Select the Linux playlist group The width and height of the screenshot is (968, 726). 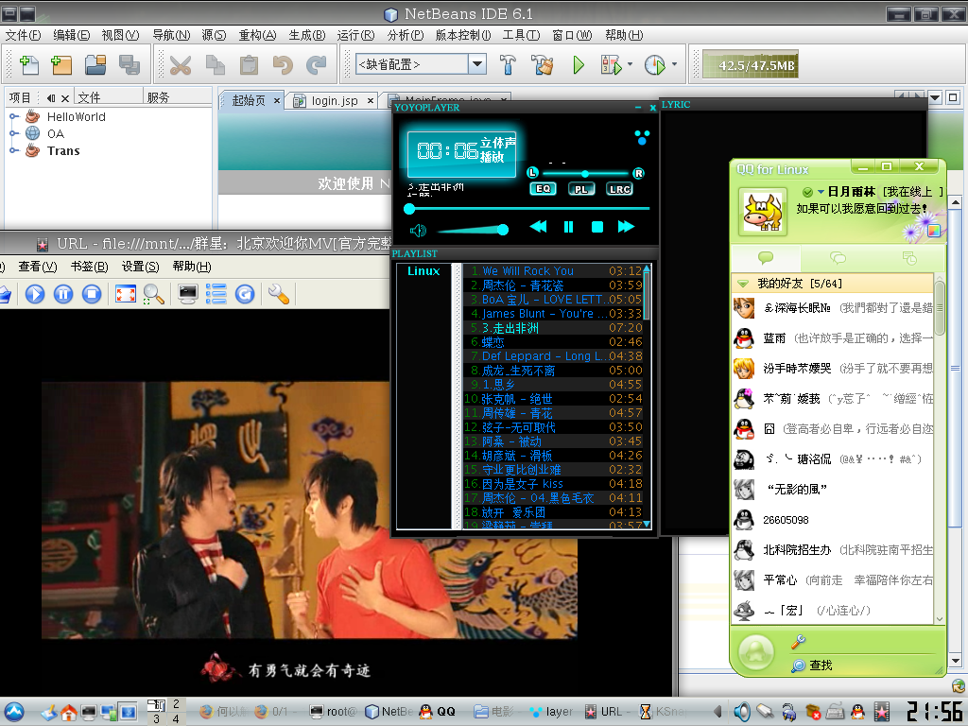pos(423,271)
